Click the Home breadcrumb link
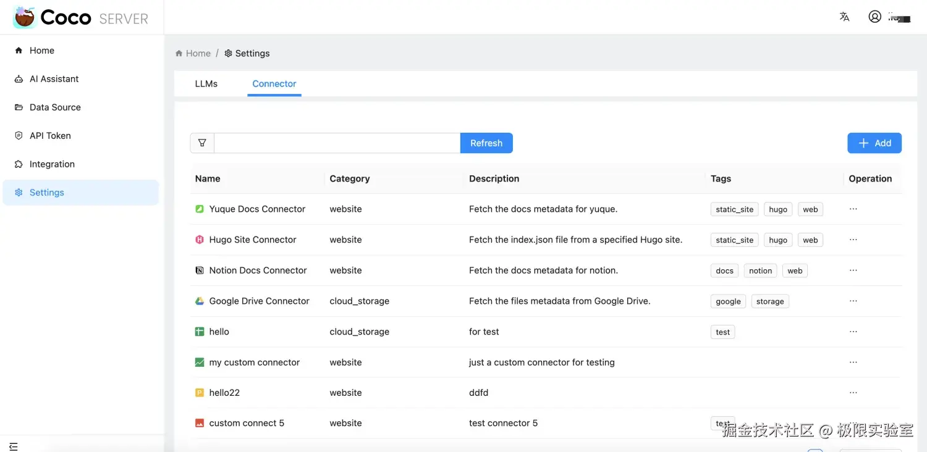This screenshot has width=927, height=452. [198, 54]
